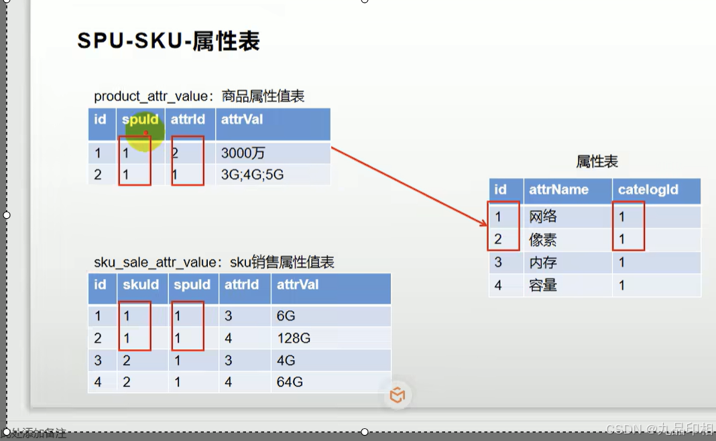Open the 此处添加备注 notes area

[34, 434]
